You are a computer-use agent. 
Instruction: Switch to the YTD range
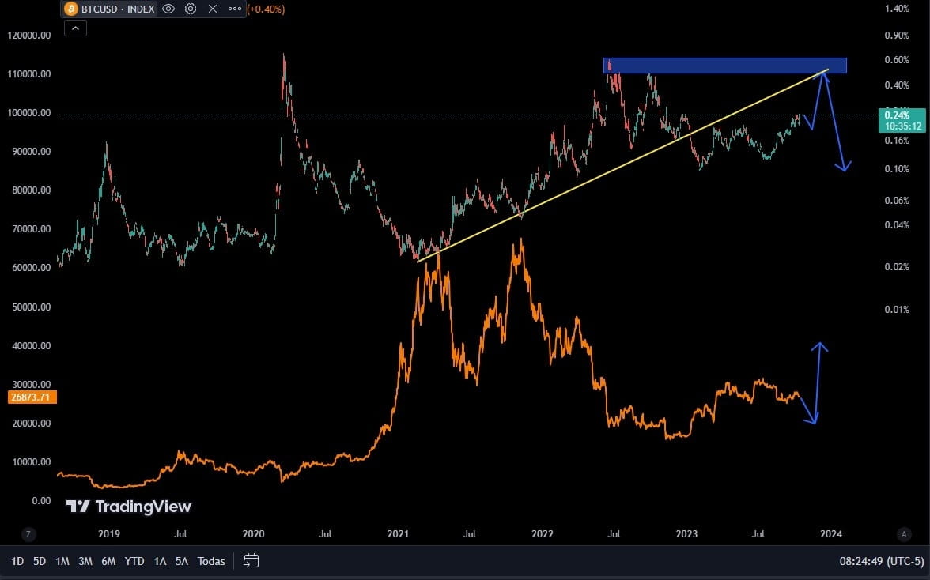click(x=134, y=561)
